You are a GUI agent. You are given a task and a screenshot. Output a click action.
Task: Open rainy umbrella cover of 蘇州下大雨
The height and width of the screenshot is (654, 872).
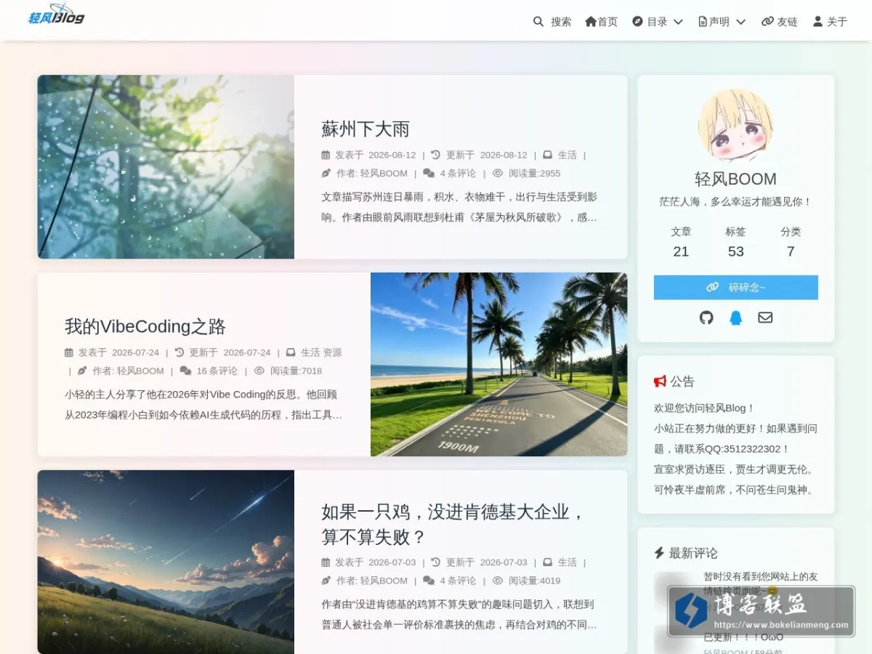click(166, 166)
